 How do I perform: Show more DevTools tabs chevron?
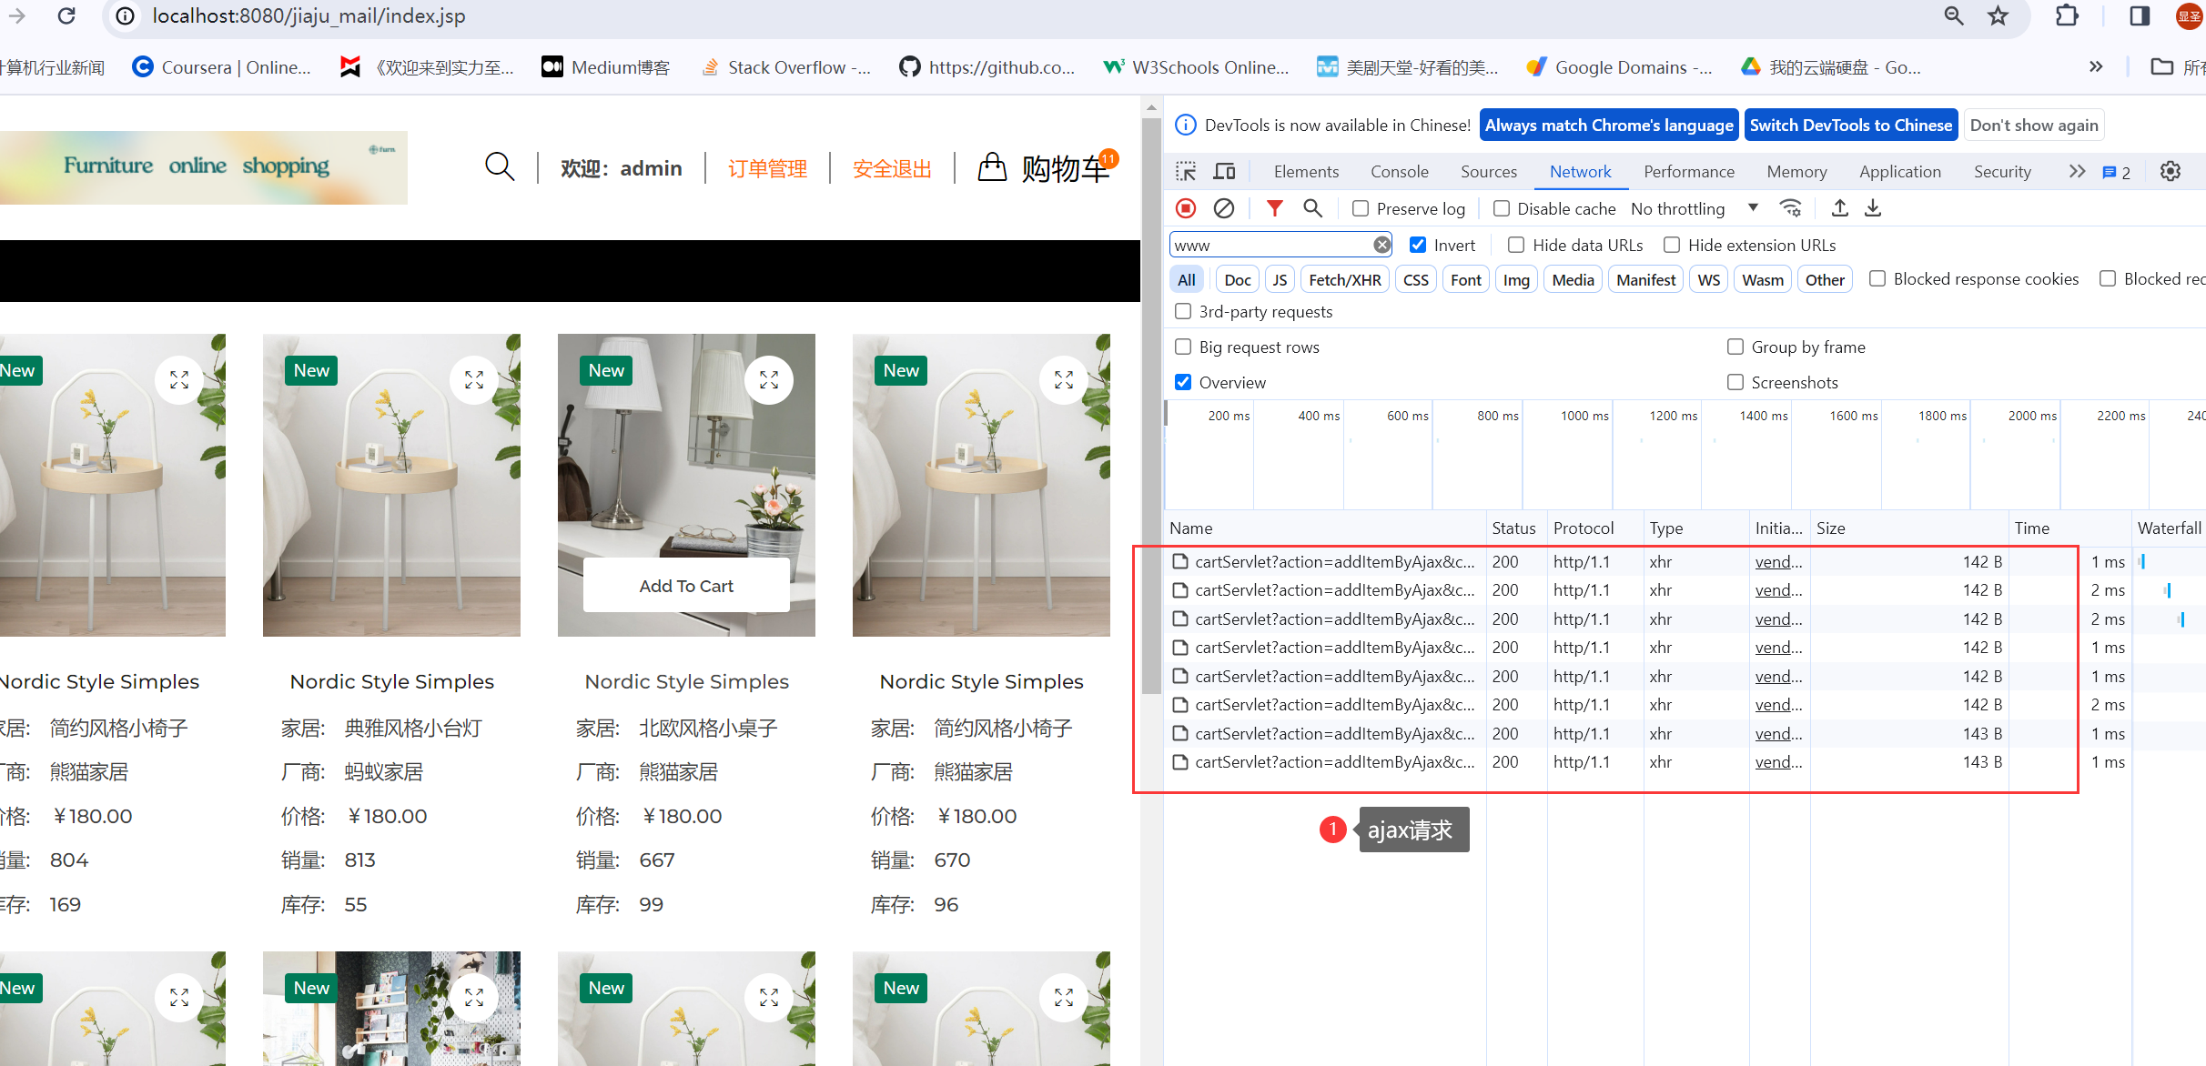[x=2077, y=171]
